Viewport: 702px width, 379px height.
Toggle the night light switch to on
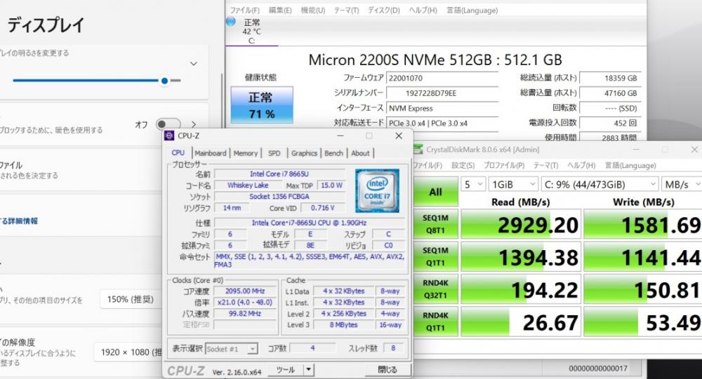168,124
